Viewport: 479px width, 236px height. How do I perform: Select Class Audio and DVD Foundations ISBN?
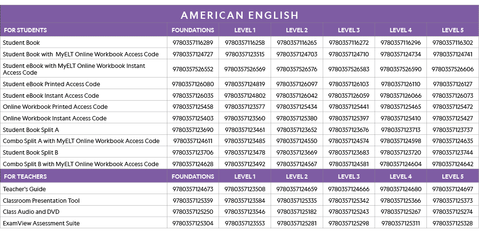(192, 212)
